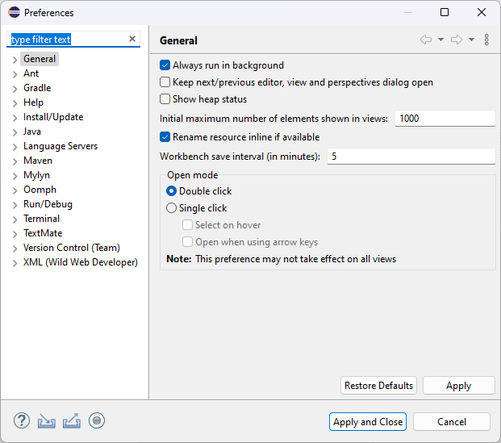Expand the Version Control (Team) node
Screen dimensions: 501x443
tap(15, 249)
